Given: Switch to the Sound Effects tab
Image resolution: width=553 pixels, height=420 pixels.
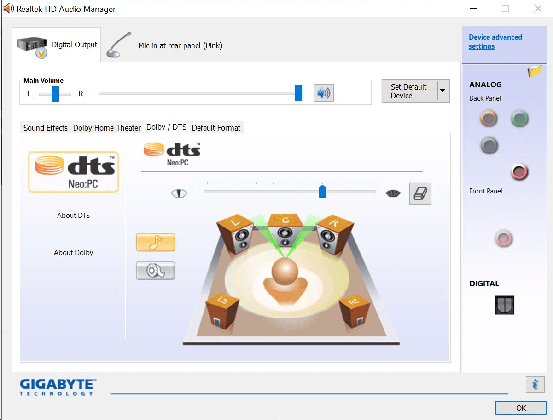Looking at the screenshot, I should (x=45, y=127).
